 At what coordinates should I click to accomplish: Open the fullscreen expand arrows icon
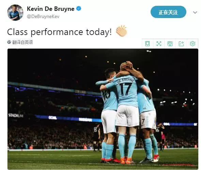[x=159, y=44]
